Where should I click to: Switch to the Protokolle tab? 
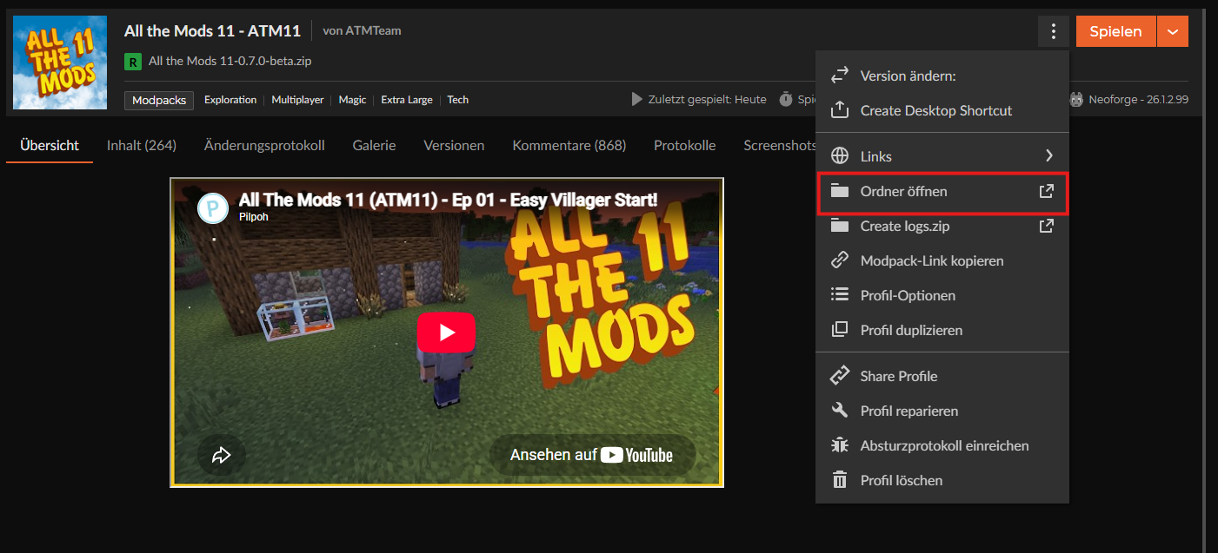685,146
